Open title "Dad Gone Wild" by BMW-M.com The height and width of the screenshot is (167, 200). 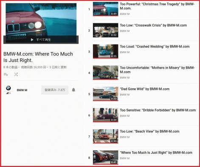pos(145,89)
